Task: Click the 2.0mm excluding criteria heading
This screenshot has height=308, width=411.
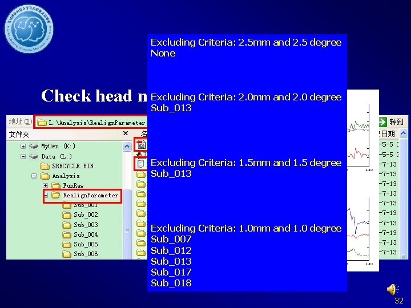Action: point(246,97)
